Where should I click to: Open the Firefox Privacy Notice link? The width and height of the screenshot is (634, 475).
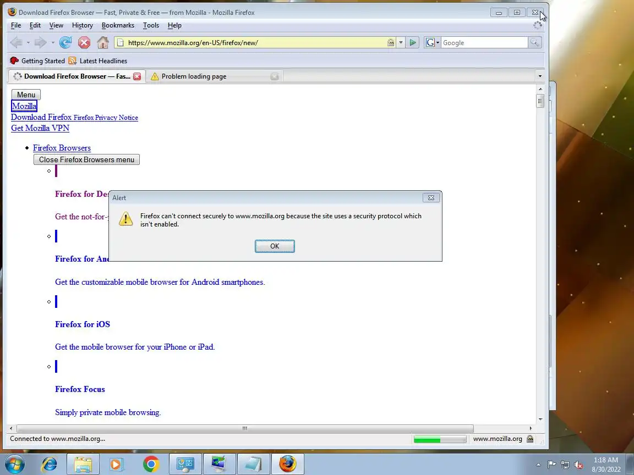pyautogui.click(x=106, y=118)
